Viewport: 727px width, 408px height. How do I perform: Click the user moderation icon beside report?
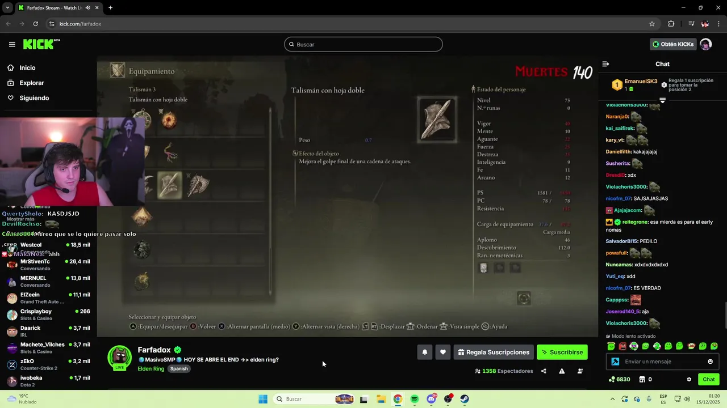pyautogui.click(x=580, y=371)
